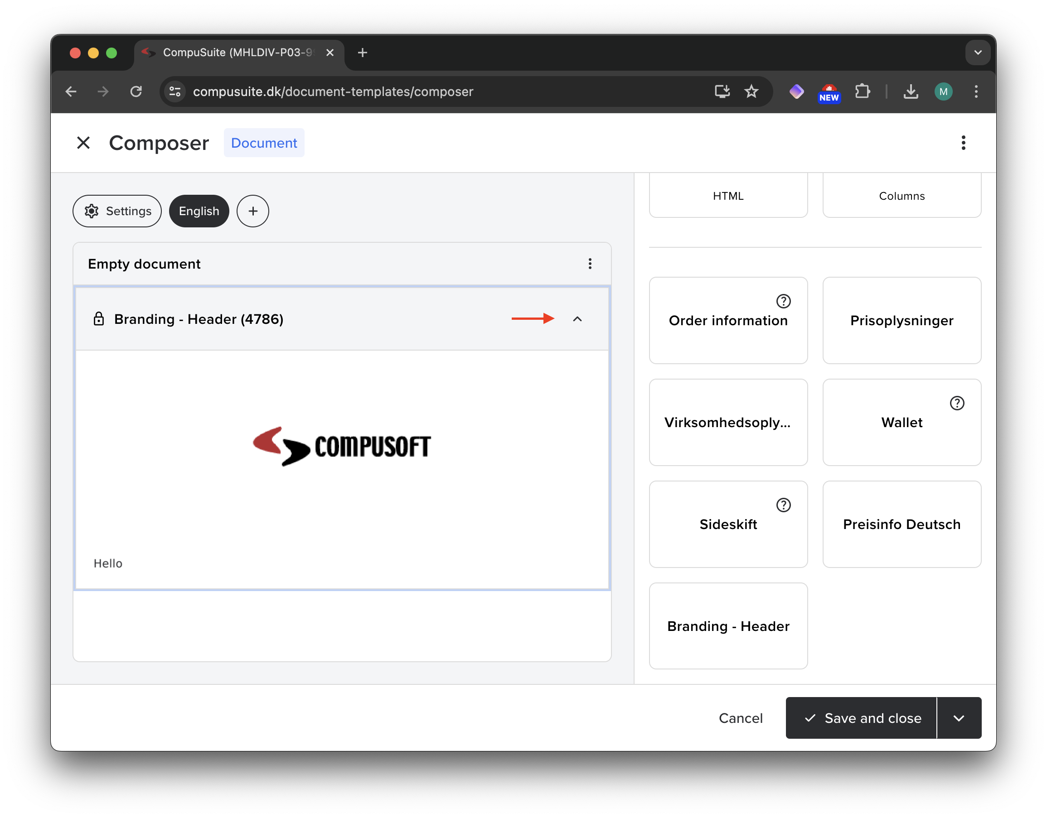The width and height of the screenshot is (1047, 818).
Task: Expand the browser tab search chevron
Action: [978, 53]
